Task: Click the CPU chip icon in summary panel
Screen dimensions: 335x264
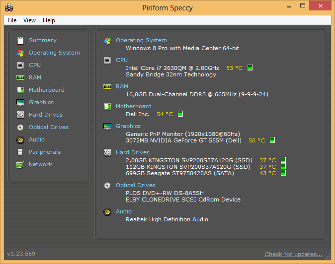Action: coord(107,61)
